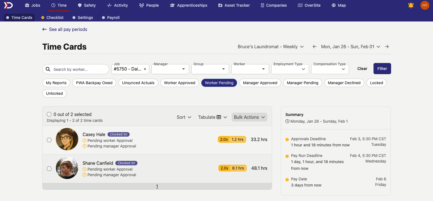Go to next pay period with right arrow
This screenshot has width=433, height=201.
387,47
